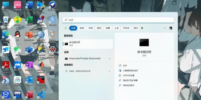Select the Microsoft SQL Server icon

coord(41,52)
